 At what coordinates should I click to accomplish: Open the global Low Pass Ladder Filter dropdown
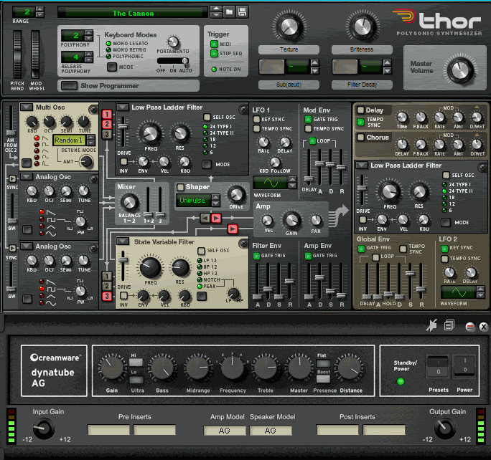point(362,165)
